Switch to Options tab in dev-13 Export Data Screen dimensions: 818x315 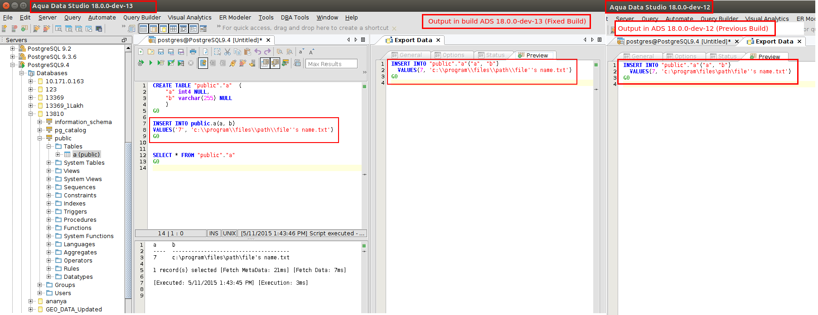click(450, 55)
